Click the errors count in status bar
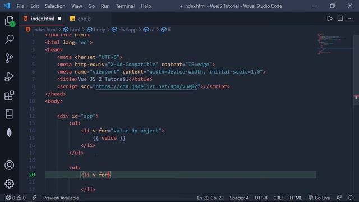The width and height of the screenshot is (359, 202). click(11, 198)
